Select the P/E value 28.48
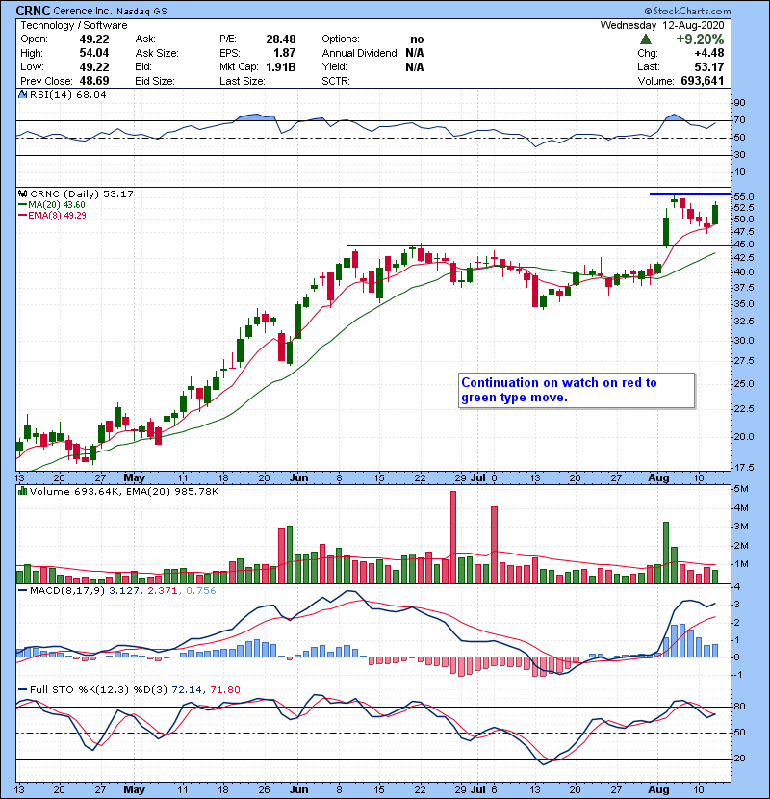The image size is (770, 799). [281, 39]
